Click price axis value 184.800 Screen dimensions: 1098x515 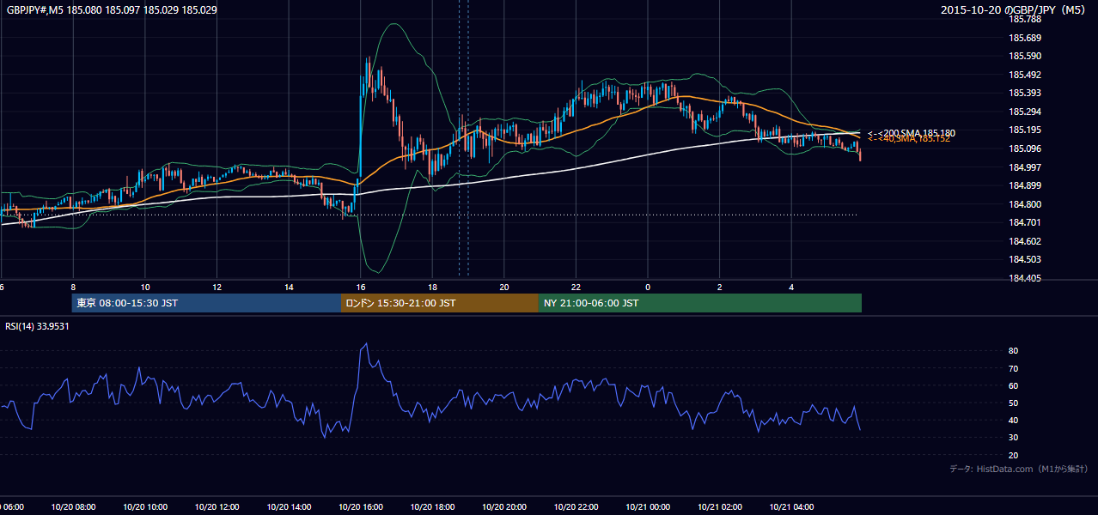click(x=1024, y=204)
